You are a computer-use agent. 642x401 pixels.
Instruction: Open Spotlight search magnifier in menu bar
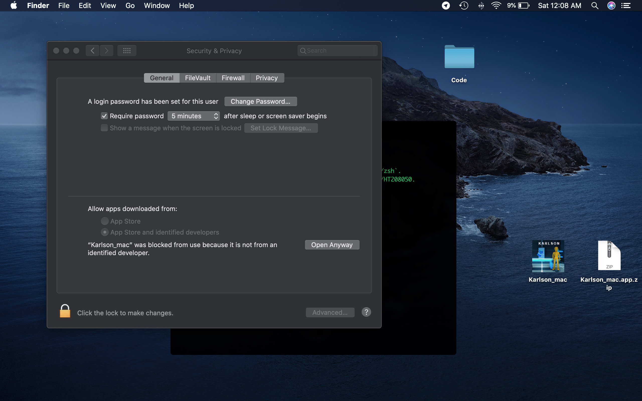click(x=595, y=6)
